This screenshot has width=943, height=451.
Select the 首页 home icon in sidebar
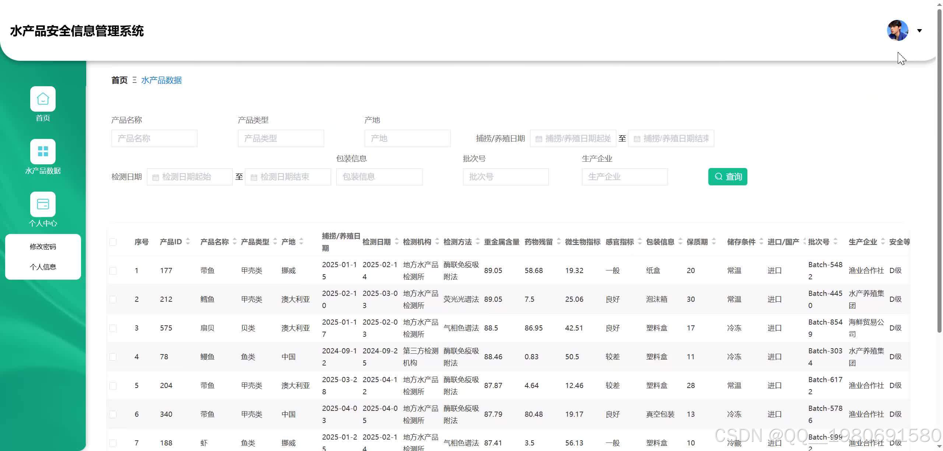click(x=43, y=99)
